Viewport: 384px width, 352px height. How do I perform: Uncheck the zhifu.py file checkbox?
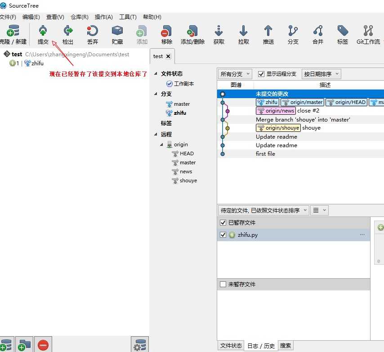(x=223, y=235)
